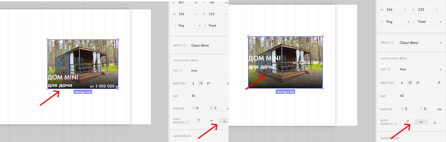
Task: Click H height field 235 in right screenshot
Action: (426, 10)
